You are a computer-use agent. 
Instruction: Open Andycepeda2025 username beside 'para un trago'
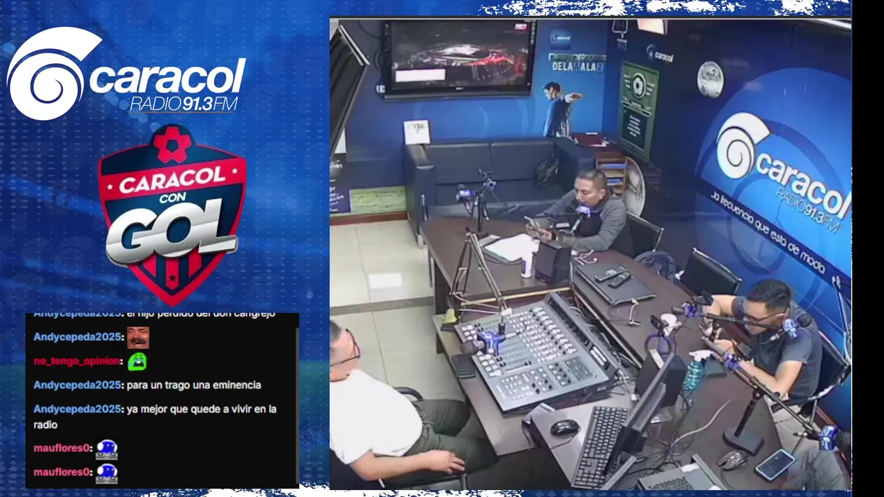[77, 385]
